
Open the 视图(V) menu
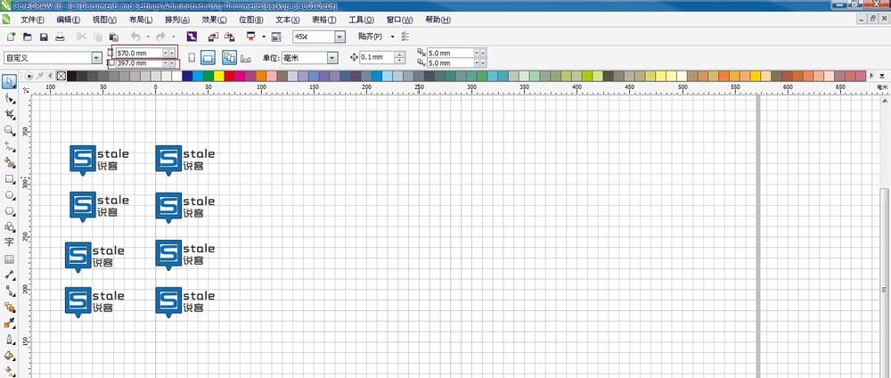coord(104,20)
